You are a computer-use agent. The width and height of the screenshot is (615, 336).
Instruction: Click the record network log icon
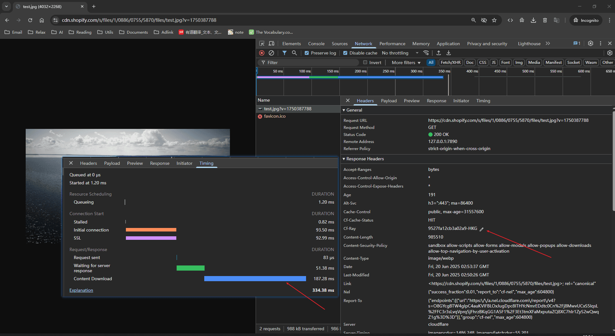pyautogui.click(x=262, y=53)
